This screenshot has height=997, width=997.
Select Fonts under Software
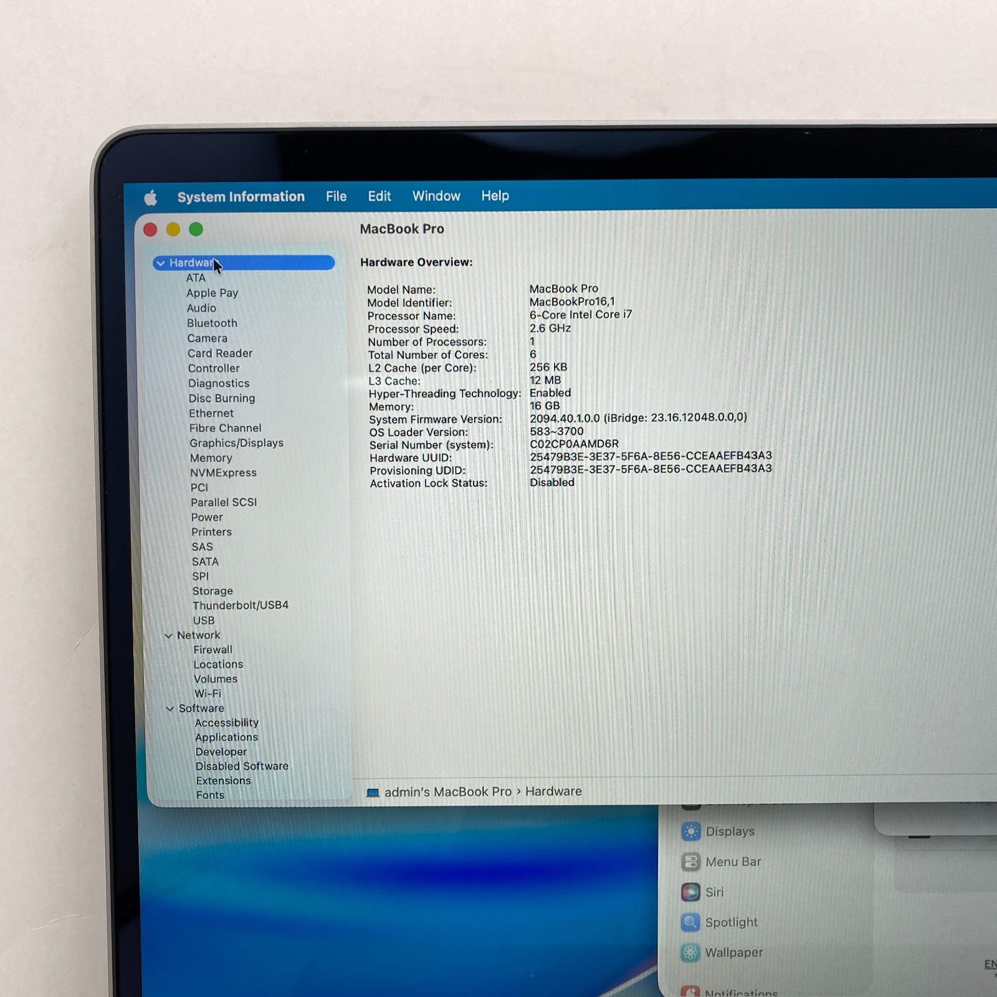point(210,795)
